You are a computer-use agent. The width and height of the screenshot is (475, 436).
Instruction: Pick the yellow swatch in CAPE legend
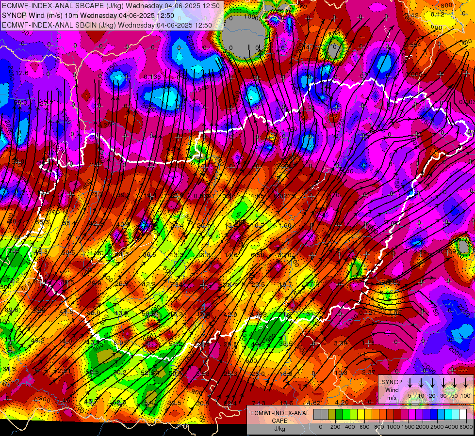pos(361,415)
